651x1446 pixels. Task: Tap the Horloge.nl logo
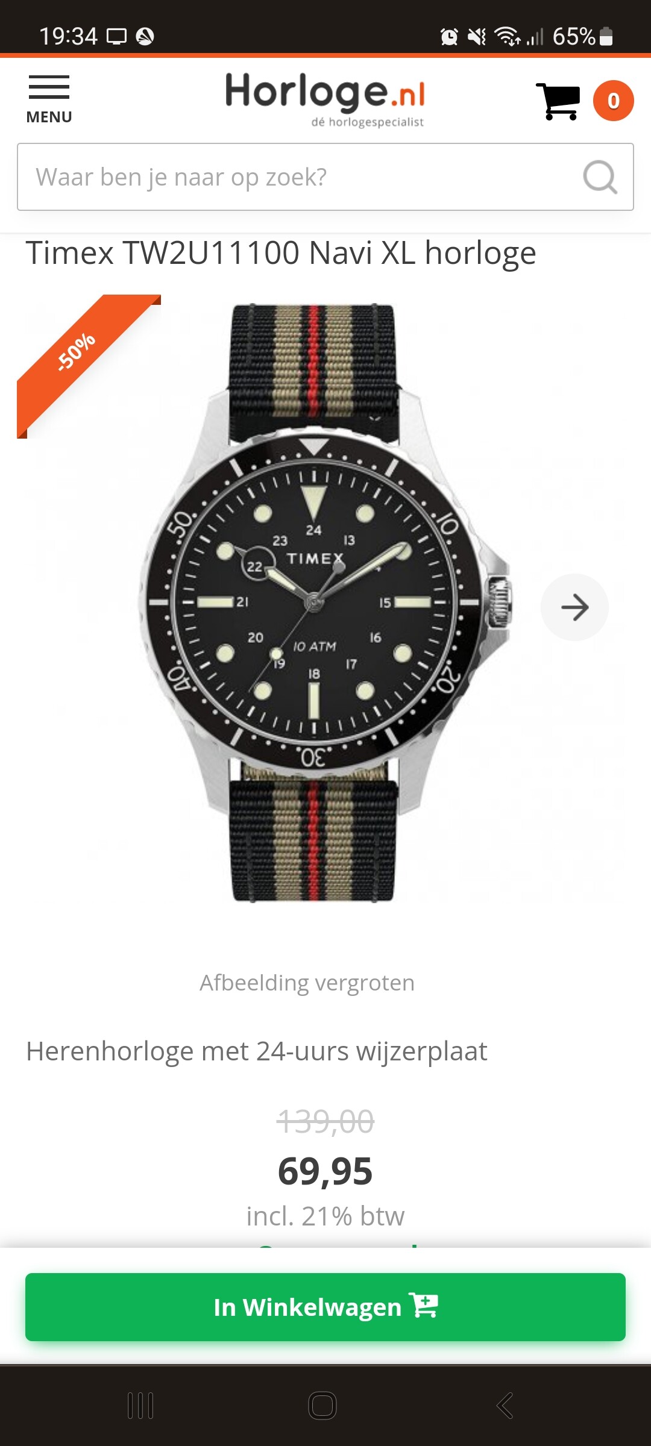tap(325, 99)
